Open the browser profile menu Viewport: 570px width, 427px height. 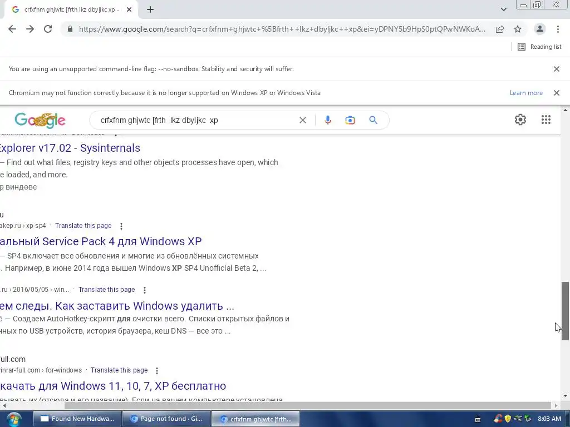pos(540,29)
